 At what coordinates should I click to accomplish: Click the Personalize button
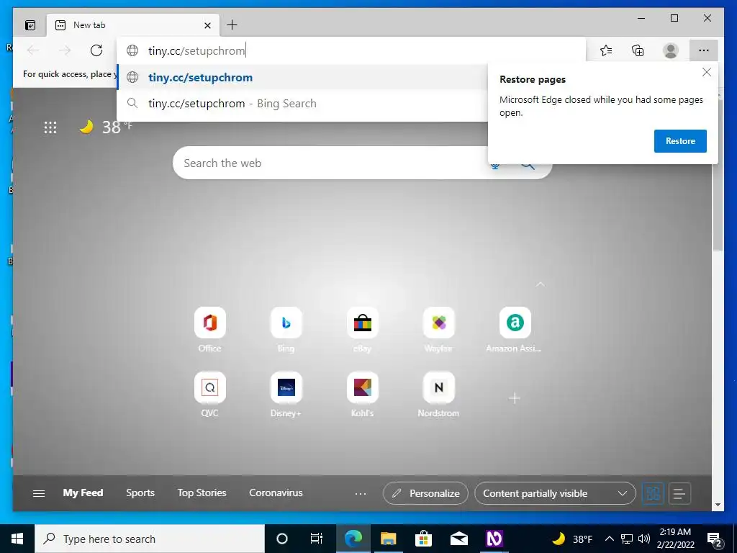[425, 493]
